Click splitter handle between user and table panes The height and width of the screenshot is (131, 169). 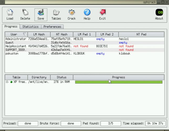[x=85, y=74]
